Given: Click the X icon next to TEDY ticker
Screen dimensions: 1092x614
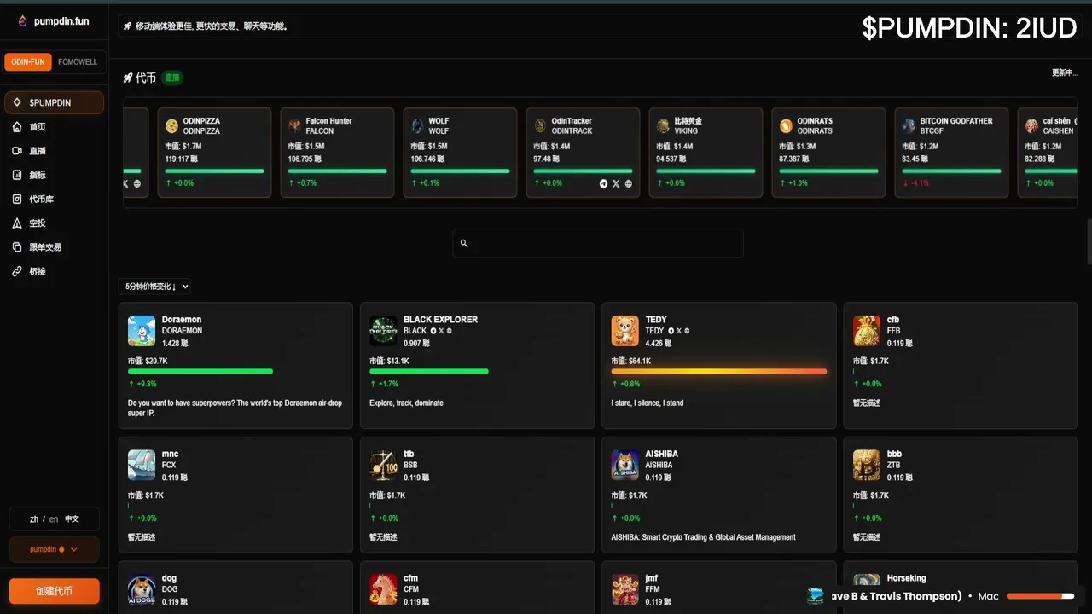Looking at the screenshot, I should pos(679,331).
